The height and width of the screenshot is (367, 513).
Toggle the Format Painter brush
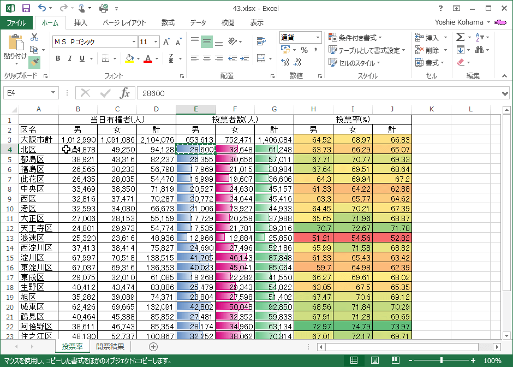(34, 62)
